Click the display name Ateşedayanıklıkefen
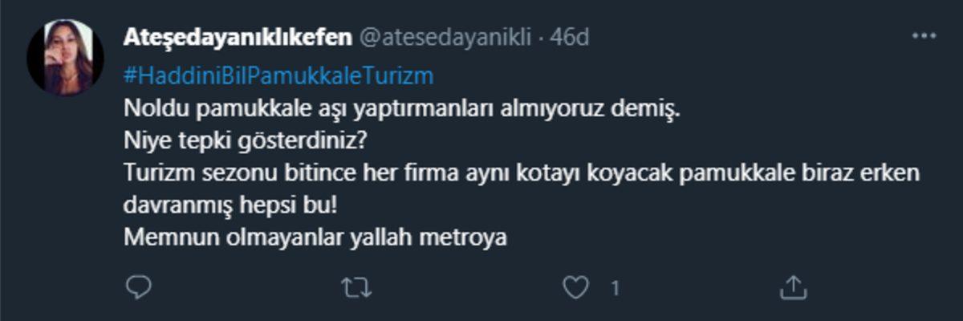Viewport: 963px width, 321px height. [238, 37]
